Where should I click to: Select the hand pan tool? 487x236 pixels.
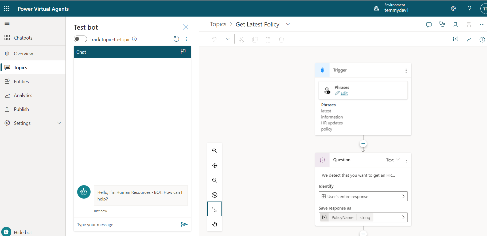pyautogui.click(x=215, y=224)
